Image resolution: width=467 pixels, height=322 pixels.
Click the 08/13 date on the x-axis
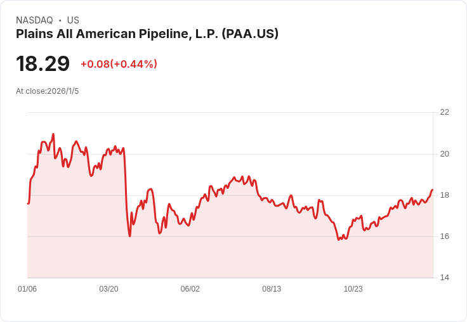coord(272,289)
